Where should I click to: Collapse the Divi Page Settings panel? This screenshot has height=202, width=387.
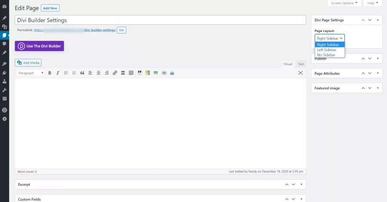(x=378, y=20)
